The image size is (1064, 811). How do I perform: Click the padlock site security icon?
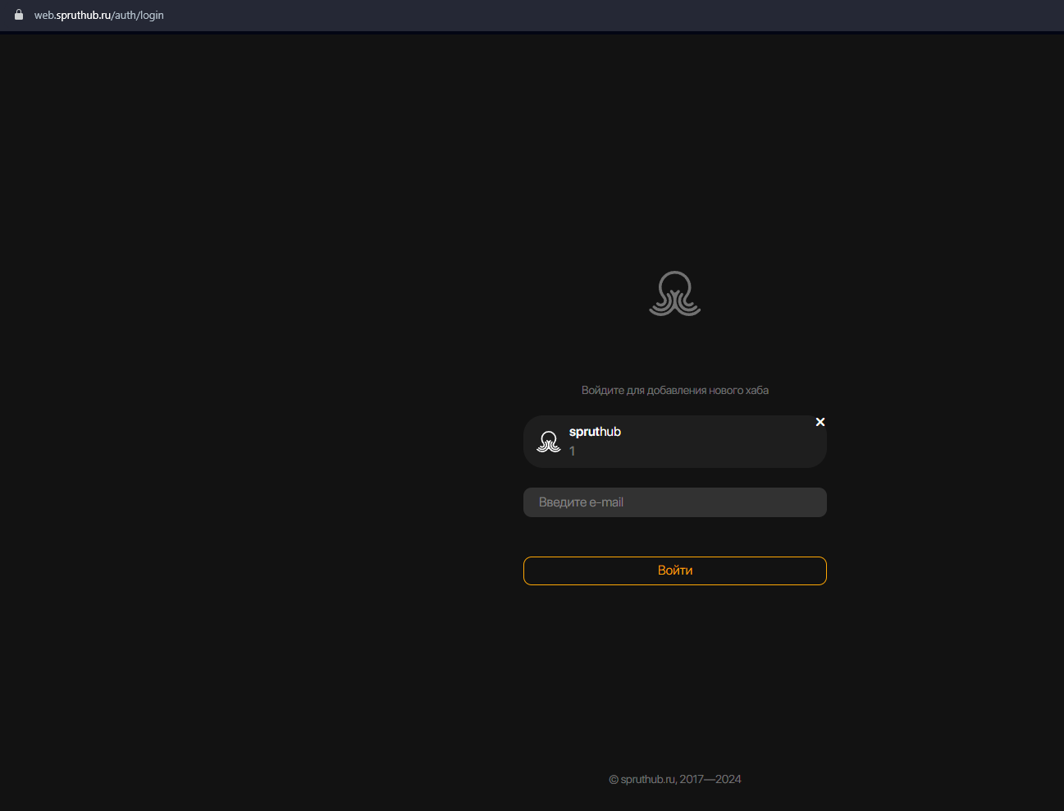point(19,15)
